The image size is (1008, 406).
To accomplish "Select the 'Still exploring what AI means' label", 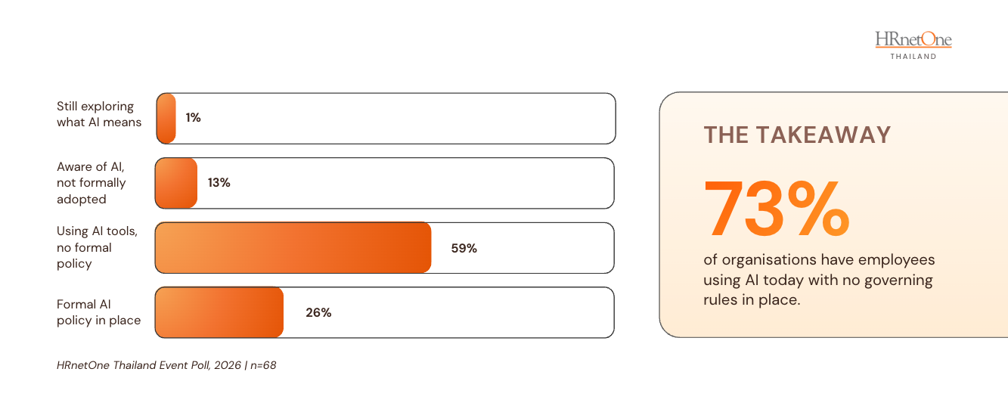I will 99,114.
